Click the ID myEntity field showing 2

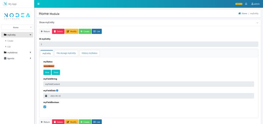[x=149, y=44]
